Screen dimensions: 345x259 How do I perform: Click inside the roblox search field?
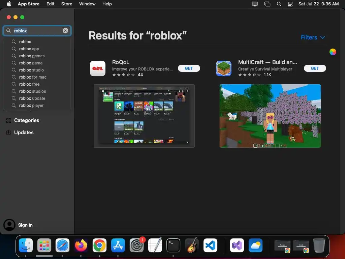(x=37, y=31)
